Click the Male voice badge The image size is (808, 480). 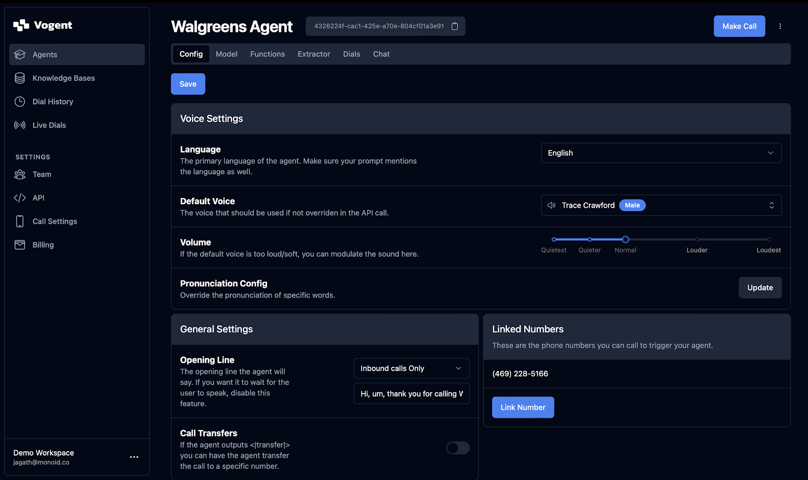pyautogui.click(x=632, y=205)
